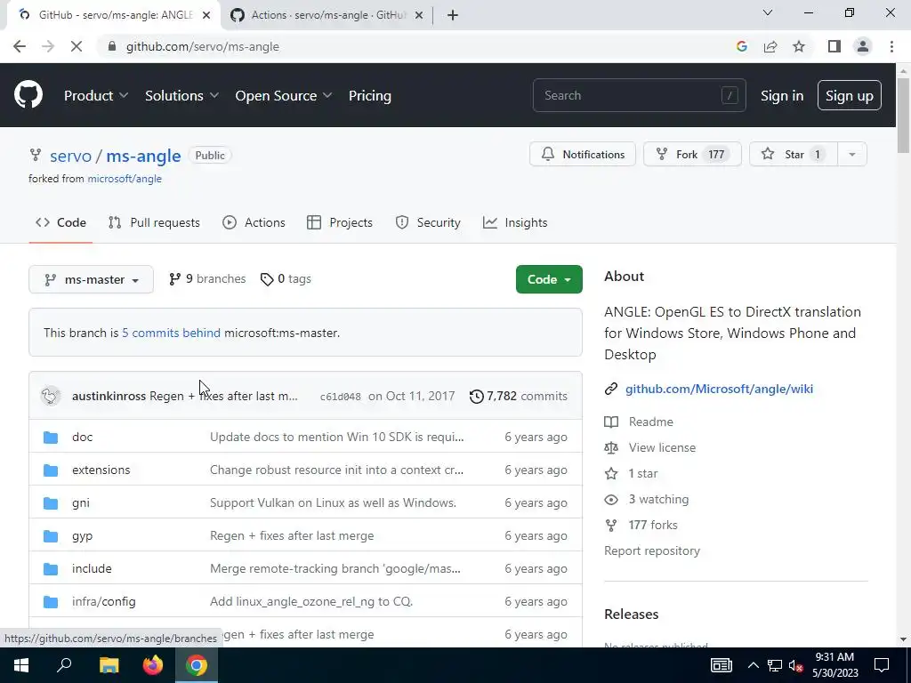Click the Google icon in address bar

click(x=741, y=46)
